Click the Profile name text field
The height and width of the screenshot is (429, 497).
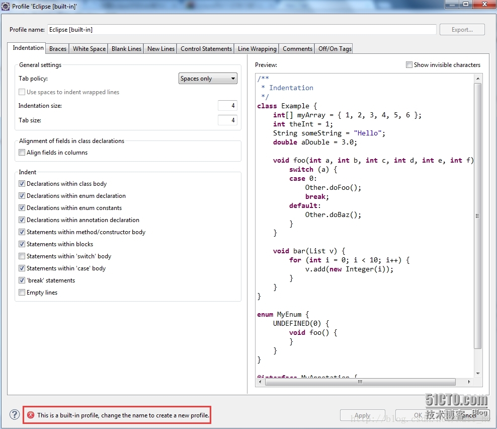(x=242, y=30)
